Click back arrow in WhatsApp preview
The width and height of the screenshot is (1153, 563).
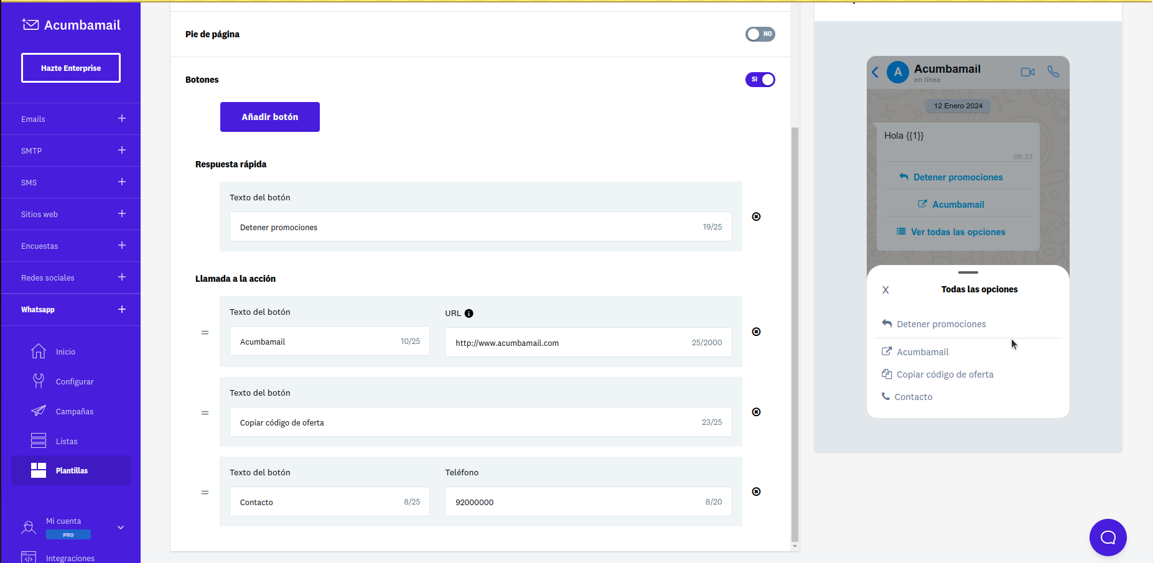(x=875, y=72)
